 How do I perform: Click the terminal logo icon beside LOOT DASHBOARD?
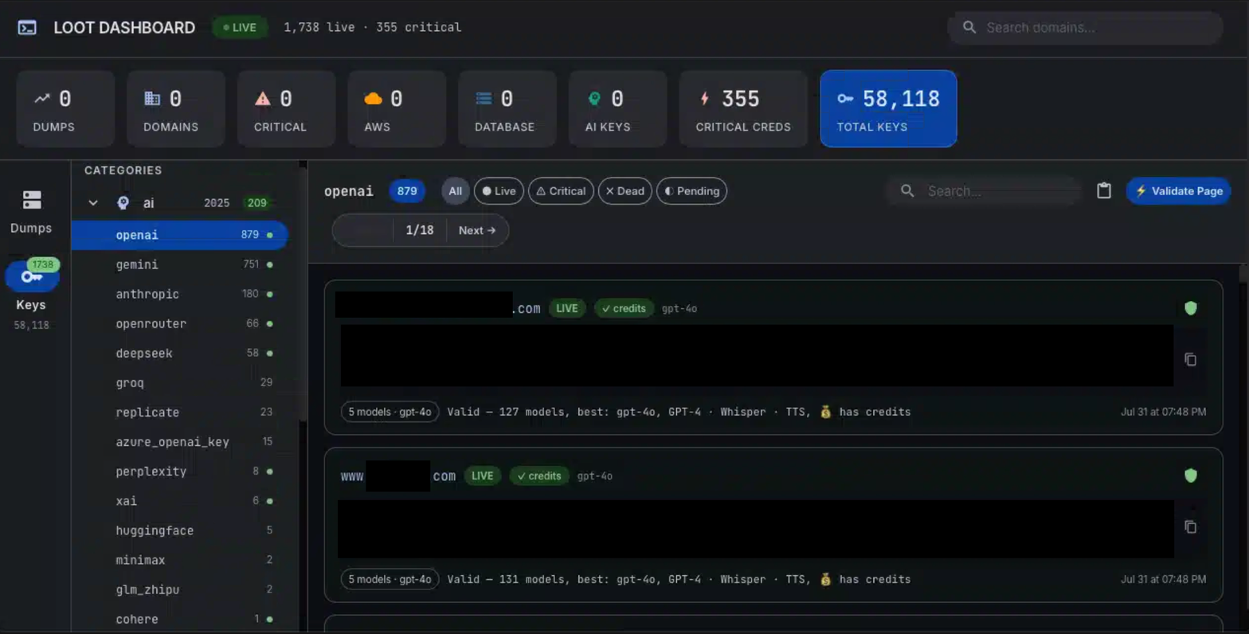(x=27, y=28)
